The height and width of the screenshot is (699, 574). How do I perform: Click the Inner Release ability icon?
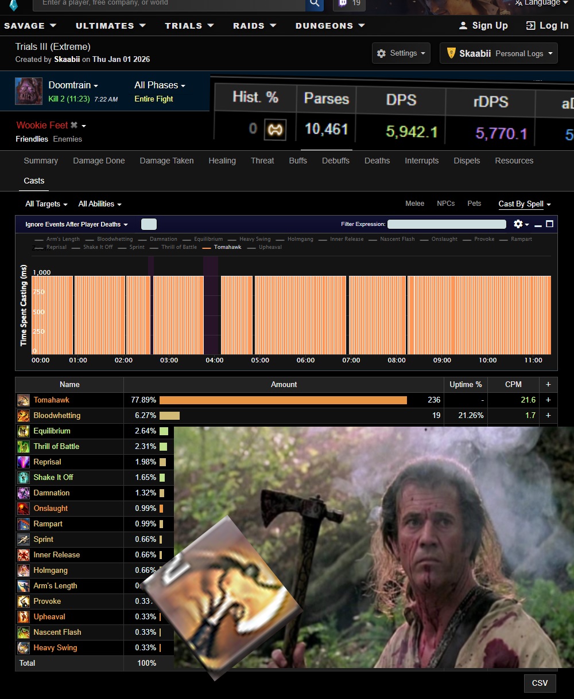pyautogui.click(x=24, y=555)
